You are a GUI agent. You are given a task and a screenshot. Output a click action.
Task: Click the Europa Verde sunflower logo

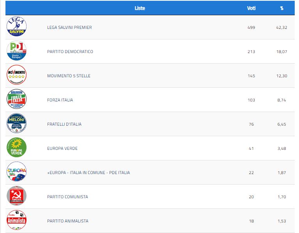tap(16, 148)
